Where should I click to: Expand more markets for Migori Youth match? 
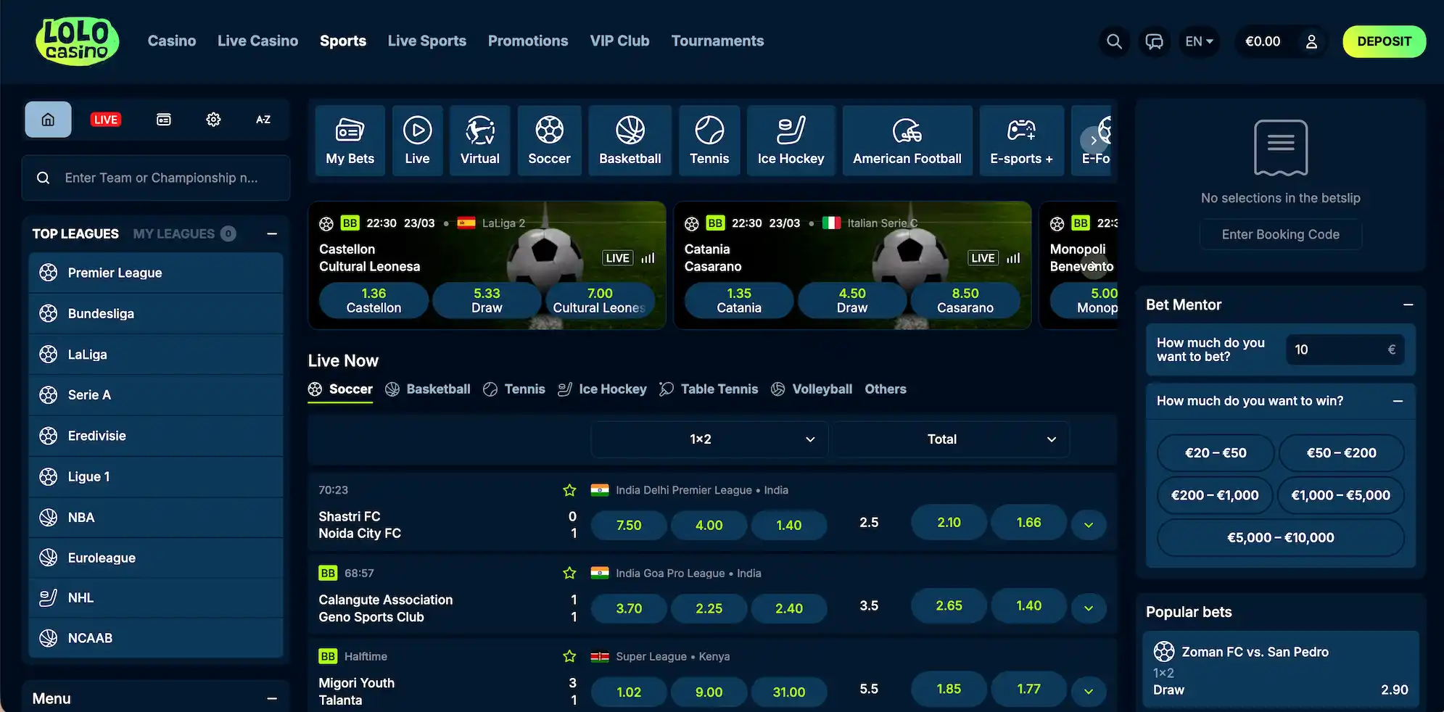point(1089,692)
